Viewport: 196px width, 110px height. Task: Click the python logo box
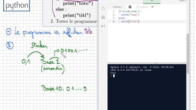(x=17, y=5)
